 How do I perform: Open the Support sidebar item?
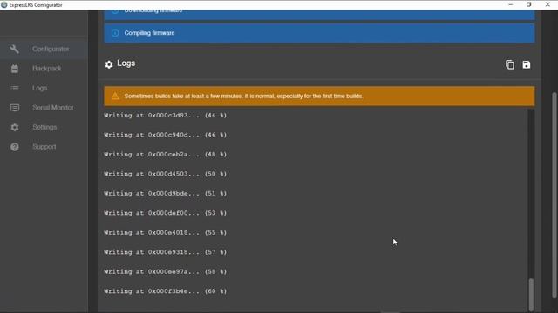[x=44, y=147]
